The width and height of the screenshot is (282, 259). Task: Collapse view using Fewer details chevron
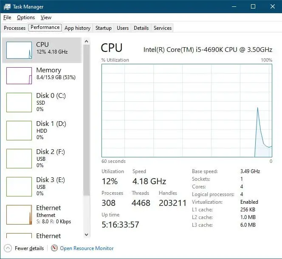click(x=8, y=248)
